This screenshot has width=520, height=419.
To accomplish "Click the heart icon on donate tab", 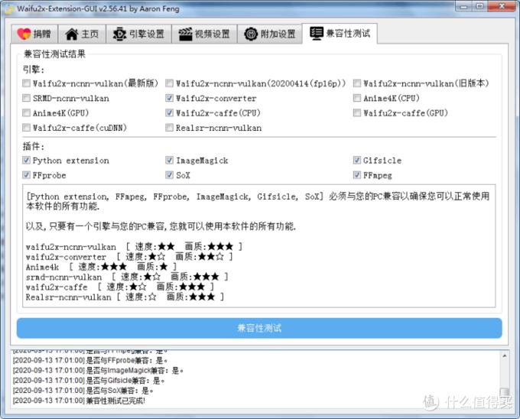I will [x=24, y=34].
